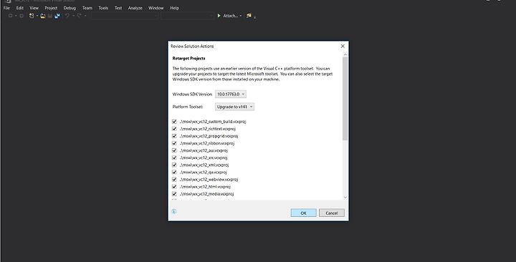This screenshot has height=262, width=516.
Task: Click the green Attach play icon
Action: 219,16
